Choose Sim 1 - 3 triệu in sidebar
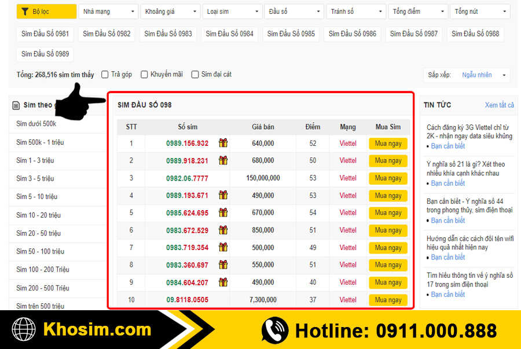The width and height of the screenshot is (521, 349). coord(35,160)
